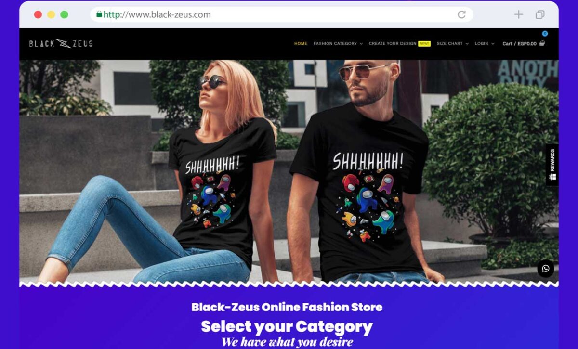The height and width of the screenshot is (349, 578).
Task: Go to the Home menu item
Action: pos(301,43)
